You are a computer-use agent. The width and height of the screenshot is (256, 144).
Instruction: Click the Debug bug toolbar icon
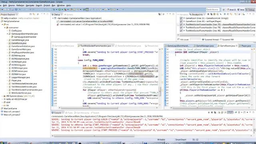[x=54, y=10]
